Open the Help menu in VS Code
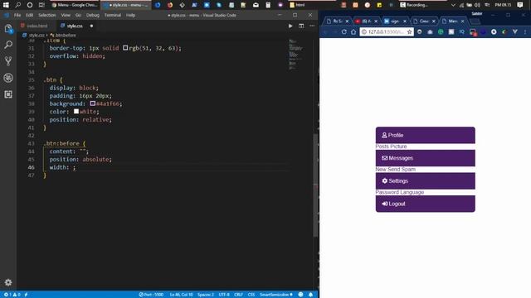Viewport: 531px width, 298px height. 130,15
